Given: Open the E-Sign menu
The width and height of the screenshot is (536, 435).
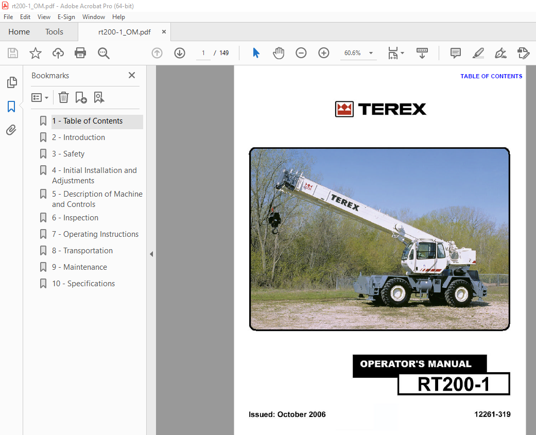Looking at the screenshot, I should 66,17.
